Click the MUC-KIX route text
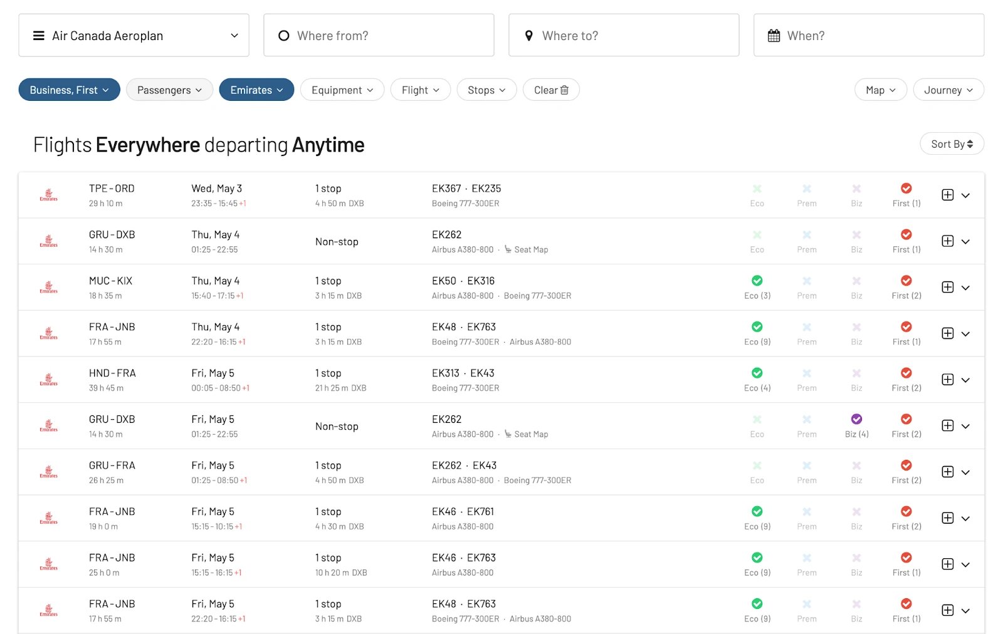 110,281
